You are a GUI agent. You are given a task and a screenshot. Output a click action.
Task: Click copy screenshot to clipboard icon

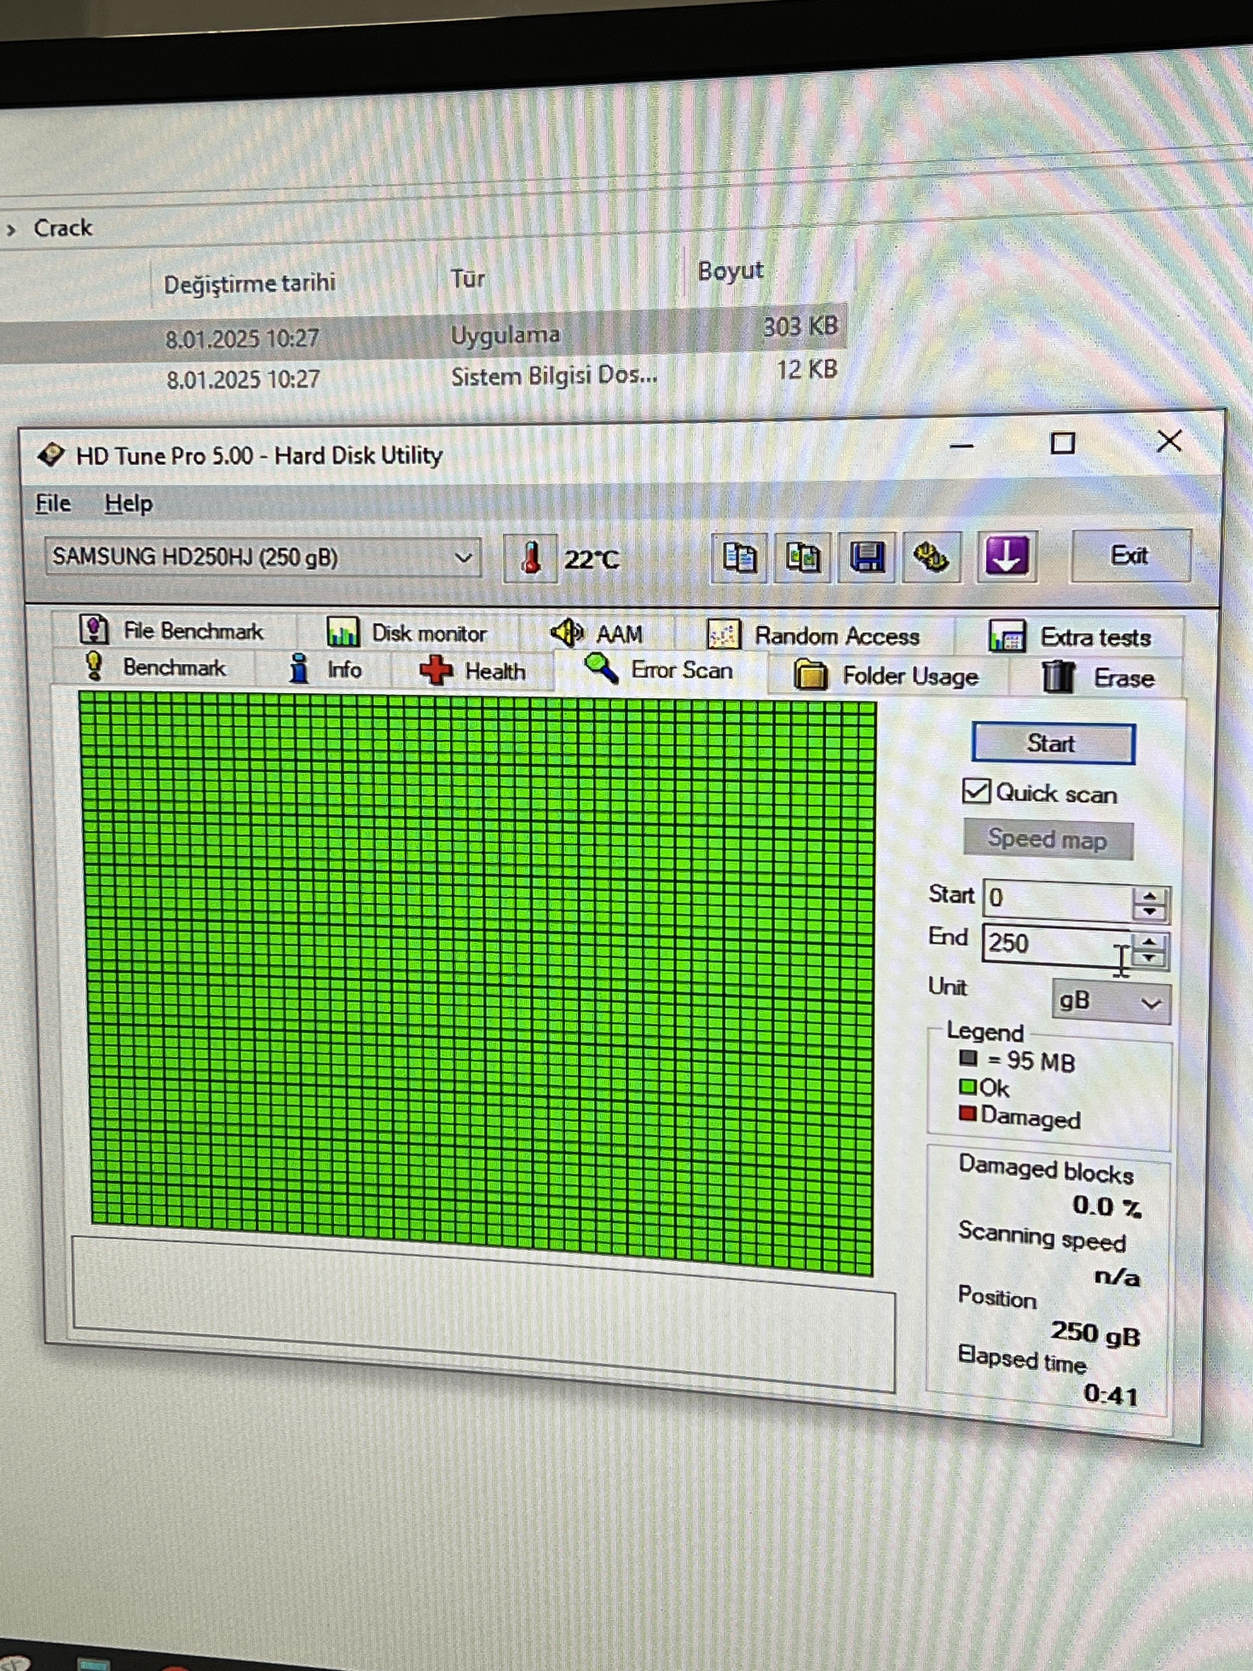803,557
